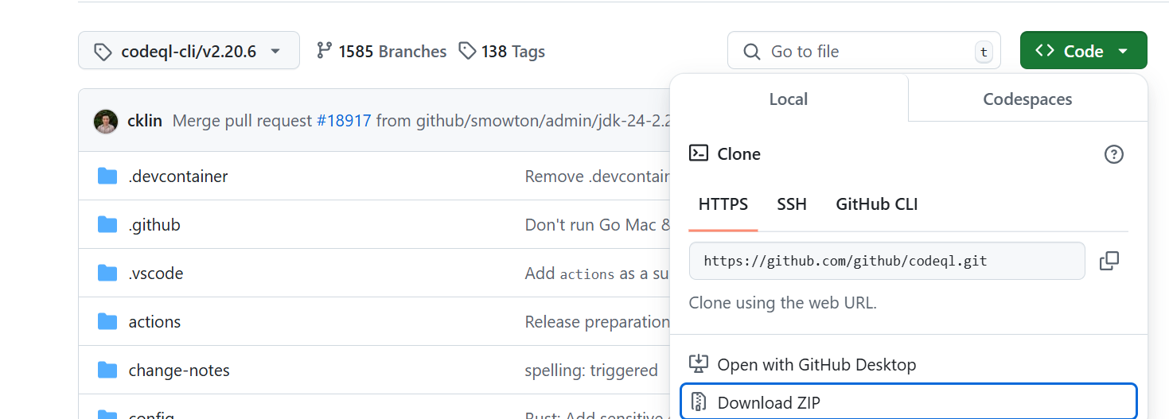
Task: Open the change-notes folder link
Action: click(x=179, y=371)
